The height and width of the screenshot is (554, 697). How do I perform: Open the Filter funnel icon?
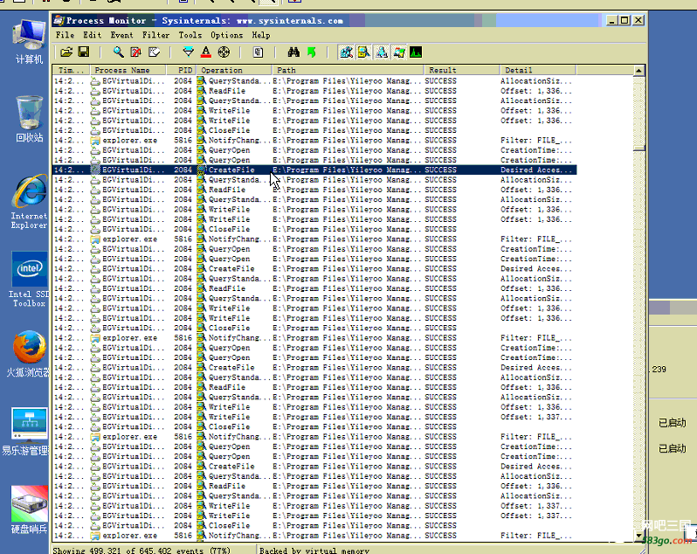(x=189, y=52)
